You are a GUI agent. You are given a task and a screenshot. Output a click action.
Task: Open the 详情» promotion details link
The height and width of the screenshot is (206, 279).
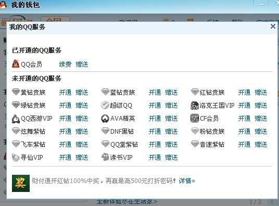187,181
